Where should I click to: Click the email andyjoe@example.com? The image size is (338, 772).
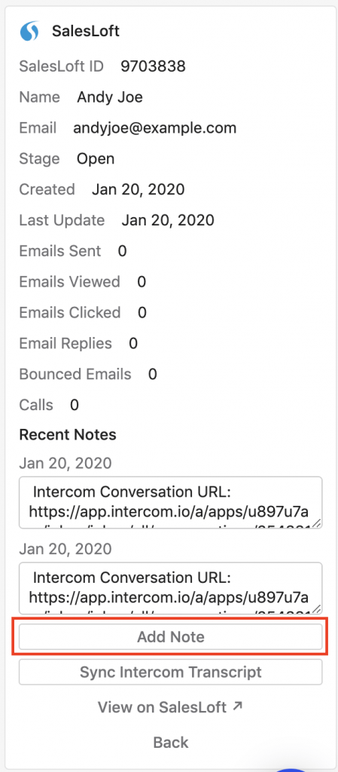point(155,128)
